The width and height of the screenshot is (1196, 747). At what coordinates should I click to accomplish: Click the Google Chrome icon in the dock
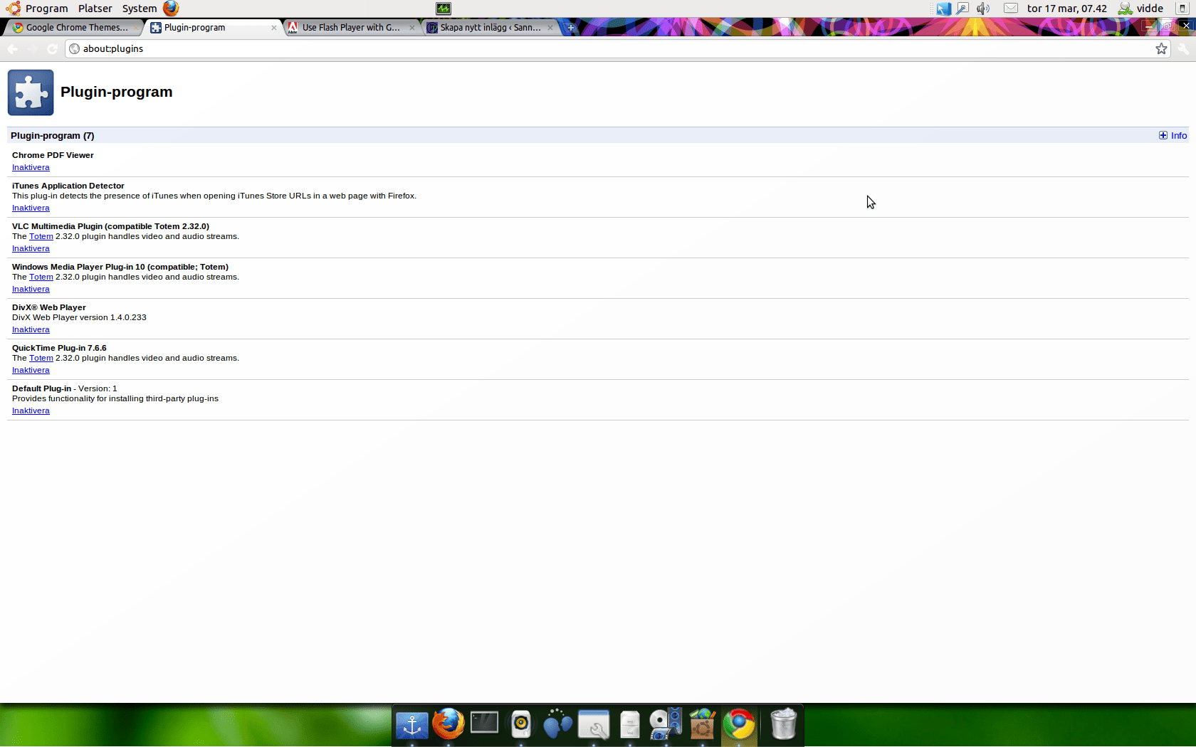[739, 725]
